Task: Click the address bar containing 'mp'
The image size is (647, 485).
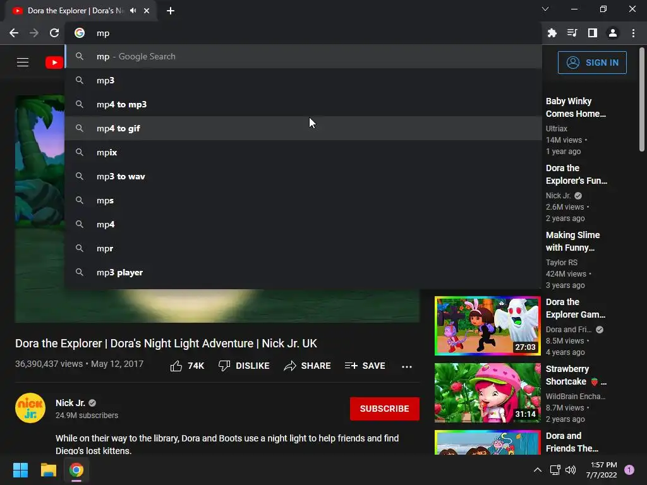Action: click(x=303, y=33)
